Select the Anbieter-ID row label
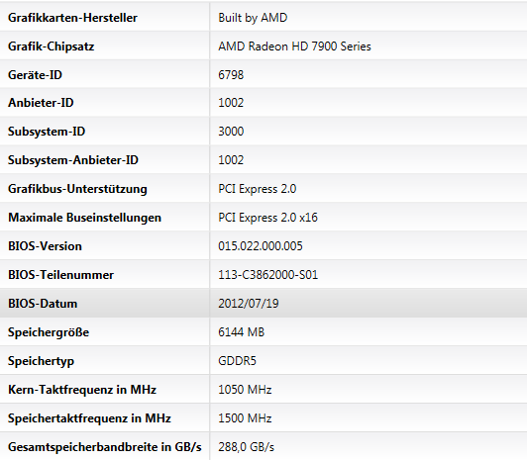 (x=41, y=103)
